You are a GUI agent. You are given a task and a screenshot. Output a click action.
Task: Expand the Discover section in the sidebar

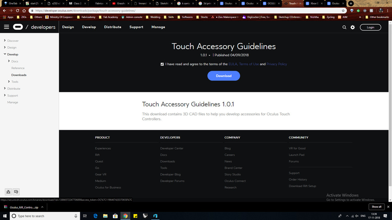(5, 40)
